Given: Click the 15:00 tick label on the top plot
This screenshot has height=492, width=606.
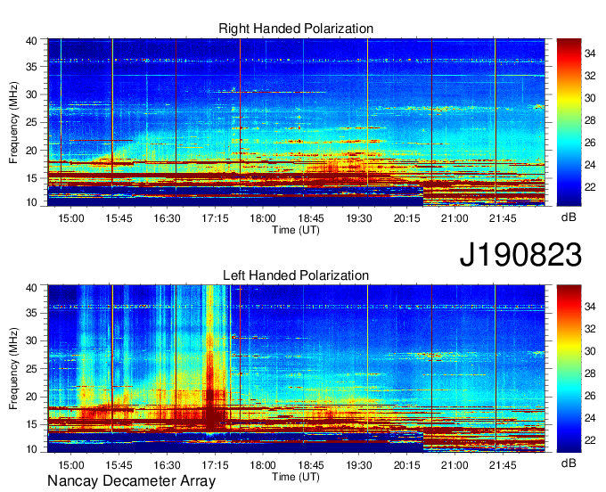Looking at the screenshot, I should tap(71, 218).
